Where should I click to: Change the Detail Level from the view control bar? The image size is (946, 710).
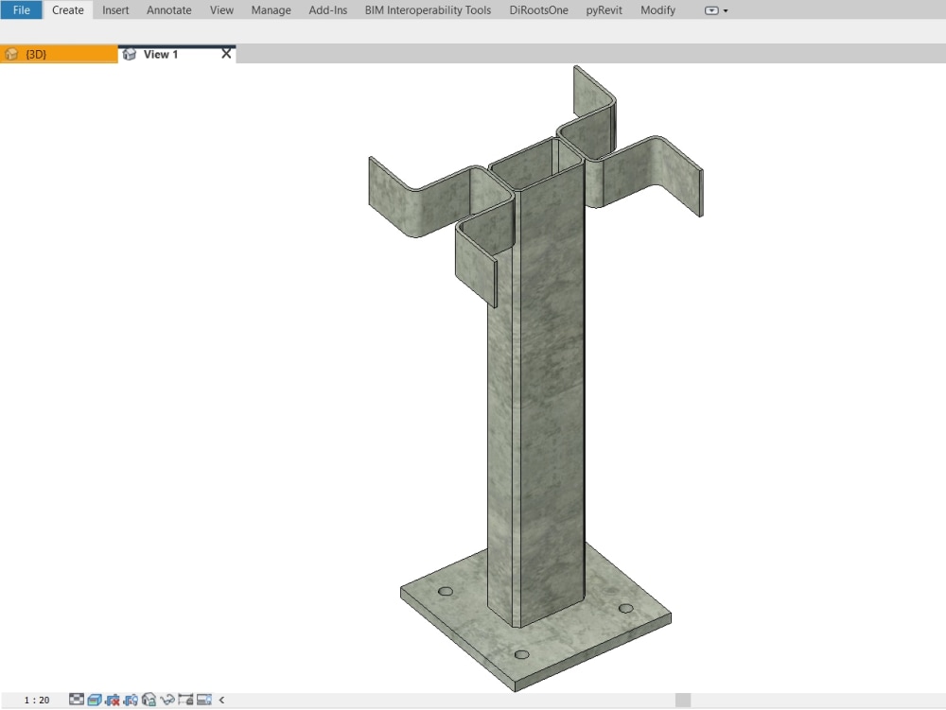click(77, 701)
